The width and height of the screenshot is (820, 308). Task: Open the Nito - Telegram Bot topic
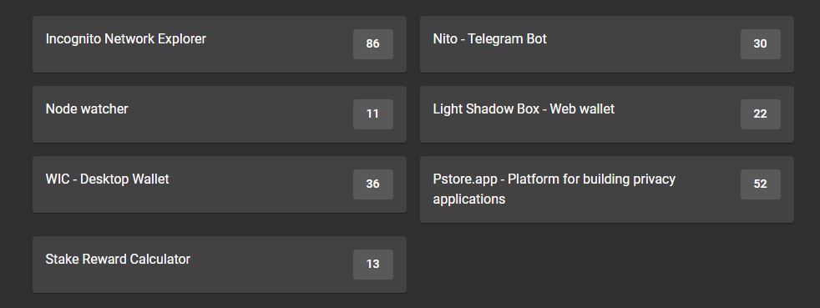click(x=490, y=39)
